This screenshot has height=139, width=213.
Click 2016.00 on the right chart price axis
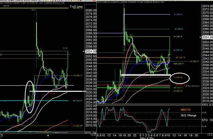[x=208, y=101]
